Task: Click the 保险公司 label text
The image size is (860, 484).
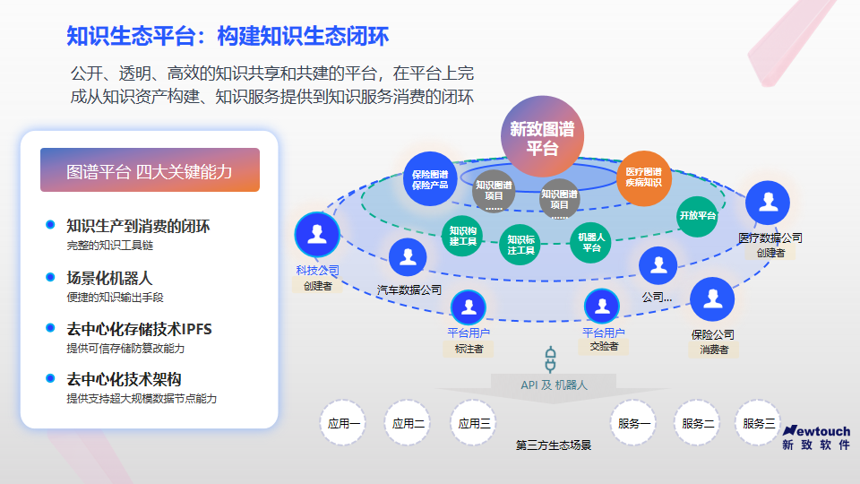Action: tap(712, 334)
